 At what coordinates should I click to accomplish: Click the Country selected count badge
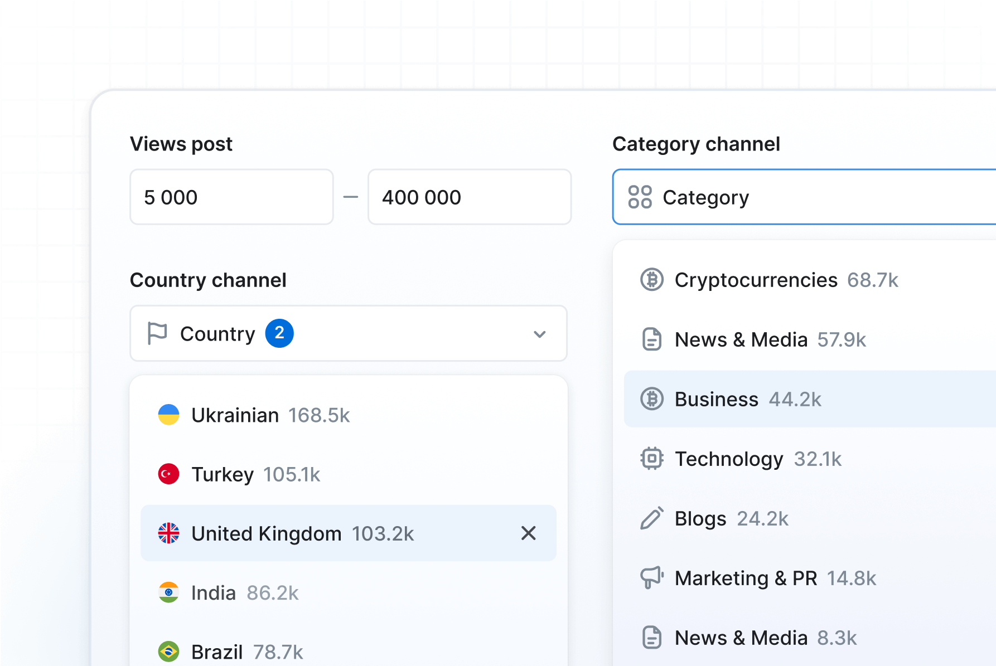tap(279, 333)
